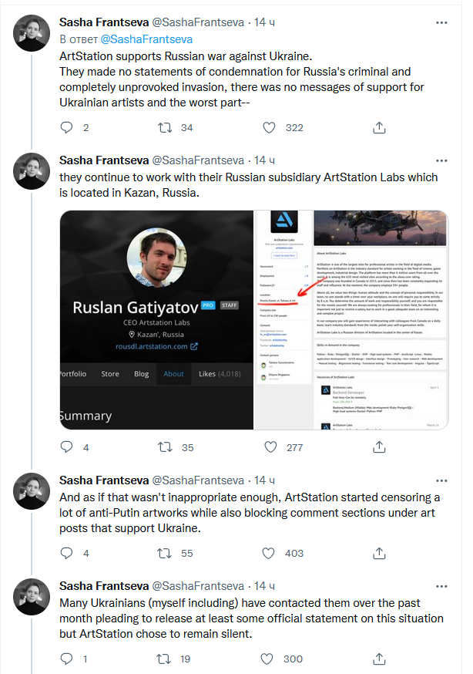Open more options on the Kazan subsidiary tweet
The image size is (473, 674).
pyautogui.click(x=441, y=160)
